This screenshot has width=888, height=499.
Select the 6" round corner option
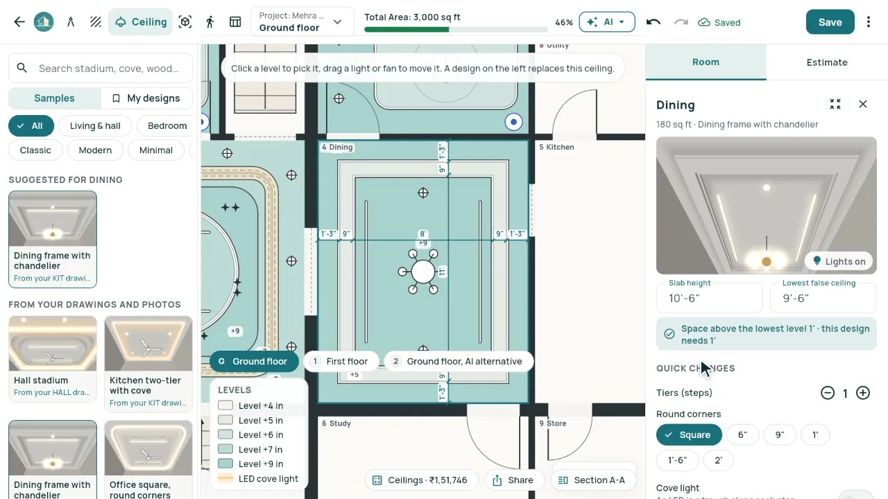click(743, 435)
